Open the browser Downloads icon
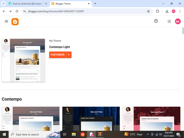The image size is (184, 138). click(167, 11)
